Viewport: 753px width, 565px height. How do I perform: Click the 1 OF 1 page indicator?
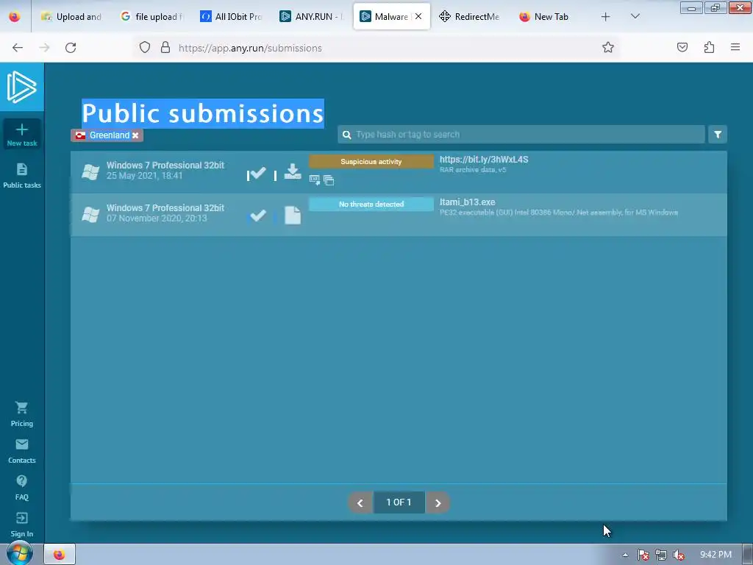point(399,502)
